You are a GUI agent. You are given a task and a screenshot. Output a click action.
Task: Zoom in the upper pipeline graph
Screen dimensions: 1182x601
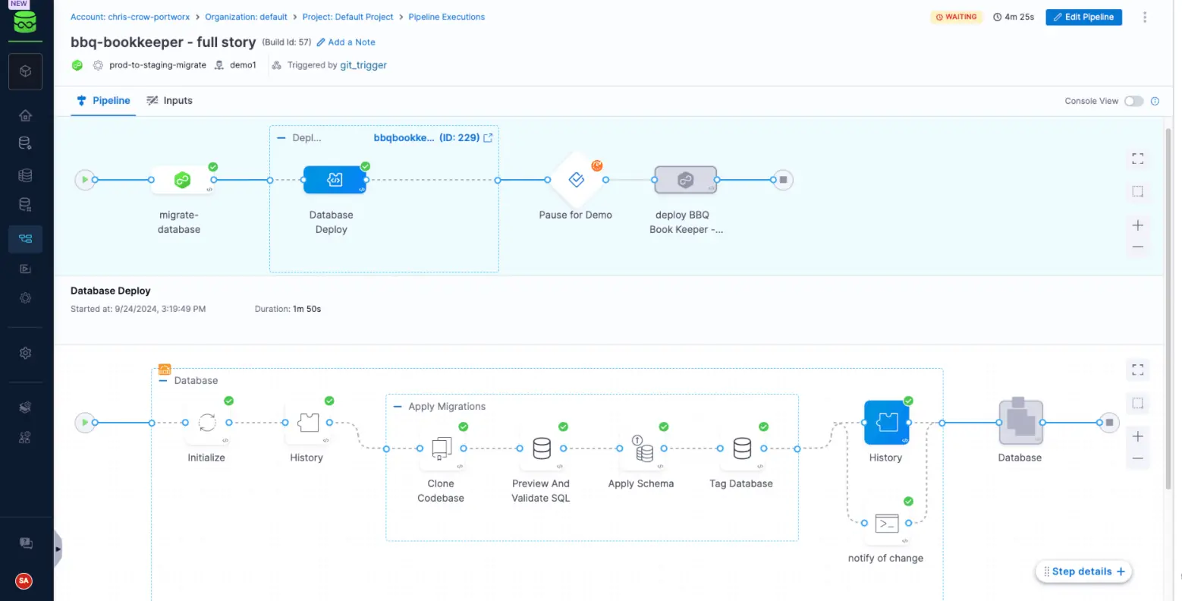1137,225
